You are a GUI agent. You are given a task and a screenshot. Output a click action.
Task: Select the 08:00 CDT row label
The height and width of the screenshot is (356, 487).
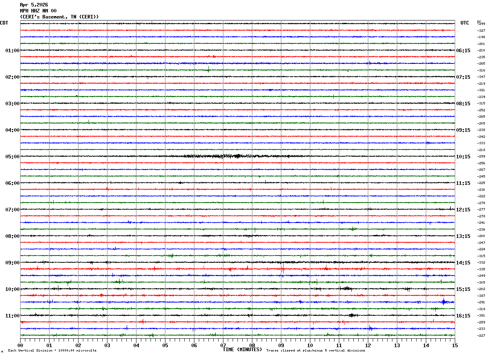click(x=12, y=236)
